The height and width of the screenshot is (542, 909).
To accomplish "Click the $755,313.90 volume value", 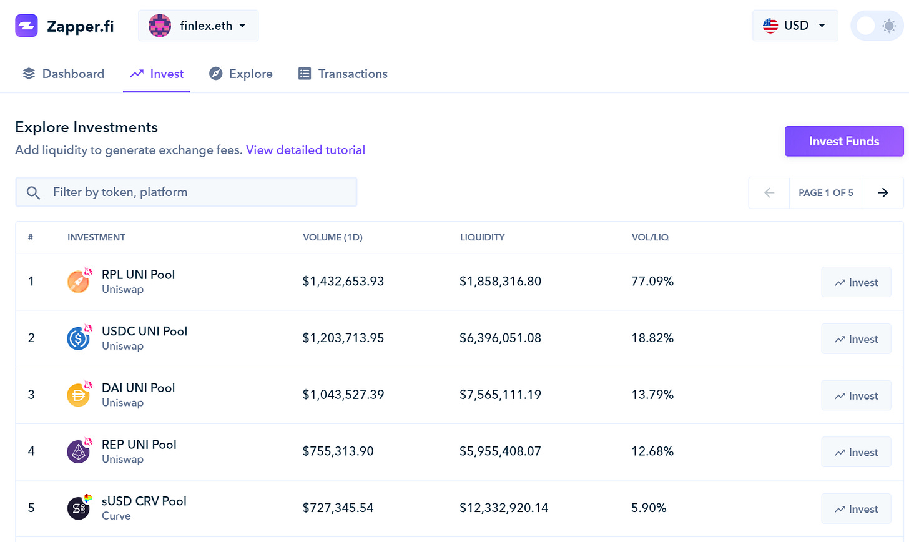I will click(x=338, y=451).
